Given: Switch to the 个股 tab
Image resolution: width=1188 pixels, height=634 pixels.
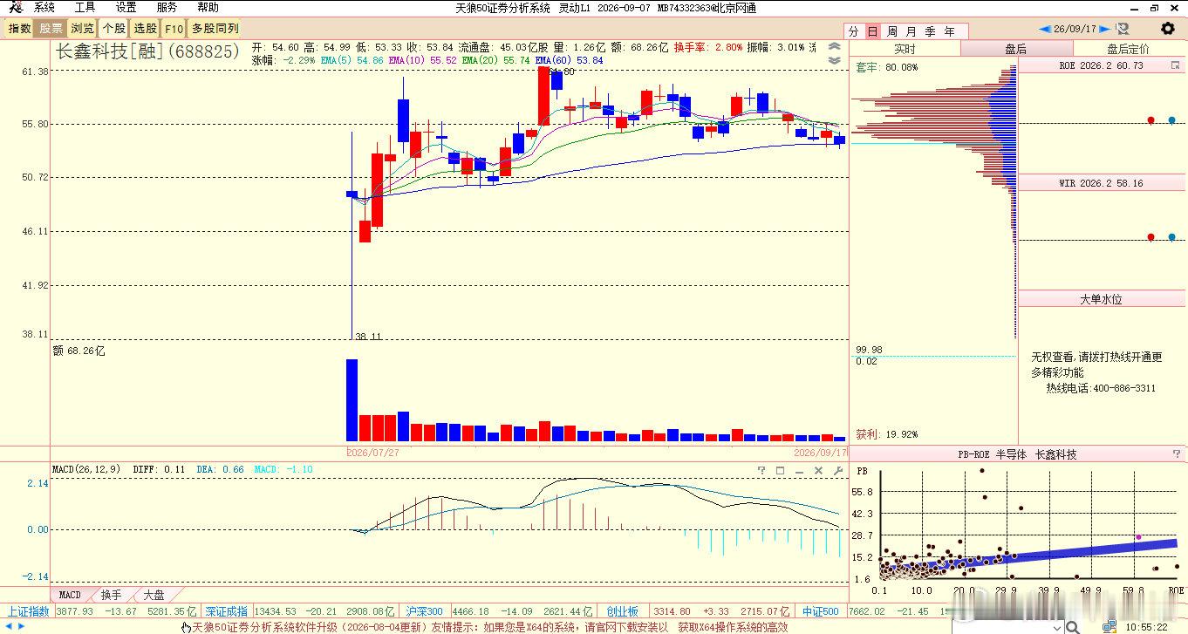Looking at the screenshot, I should click(114, 29).
